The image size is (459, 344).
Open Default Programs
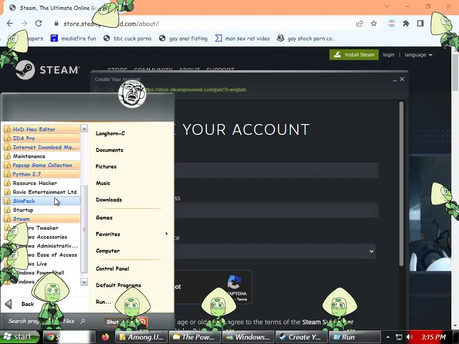118,285
